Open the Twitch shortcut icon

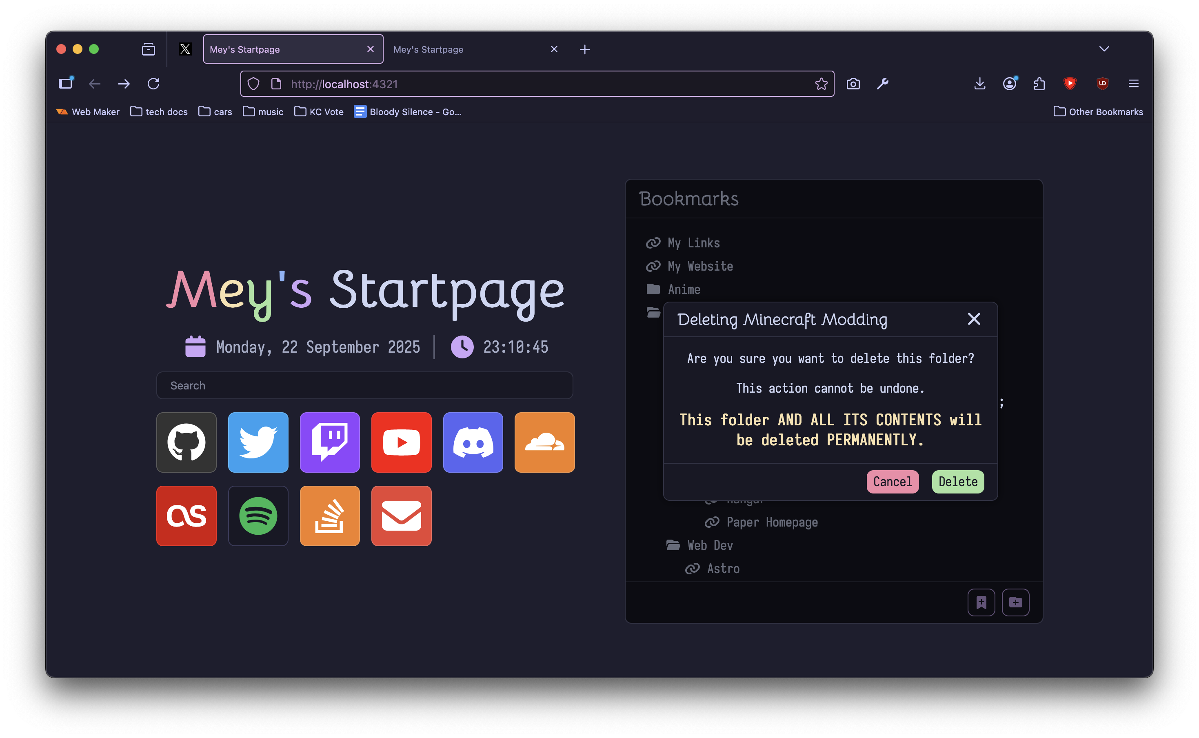329,442
